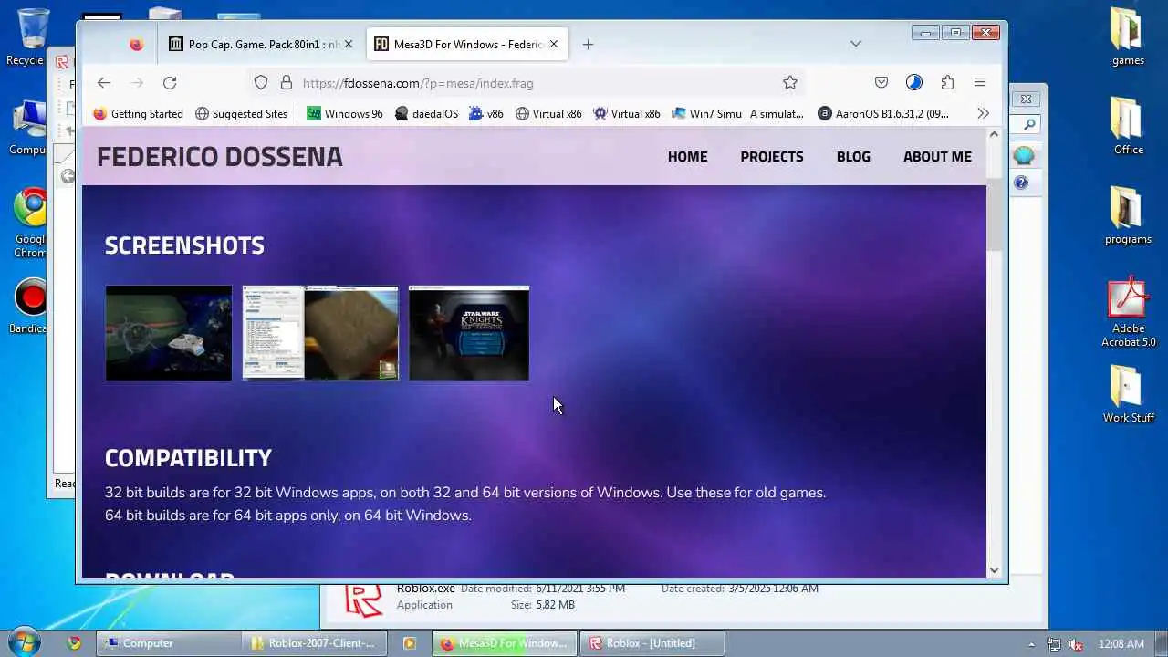Open the Getting Started bookmark
The image size is (1168, 657).
point(138,114)
